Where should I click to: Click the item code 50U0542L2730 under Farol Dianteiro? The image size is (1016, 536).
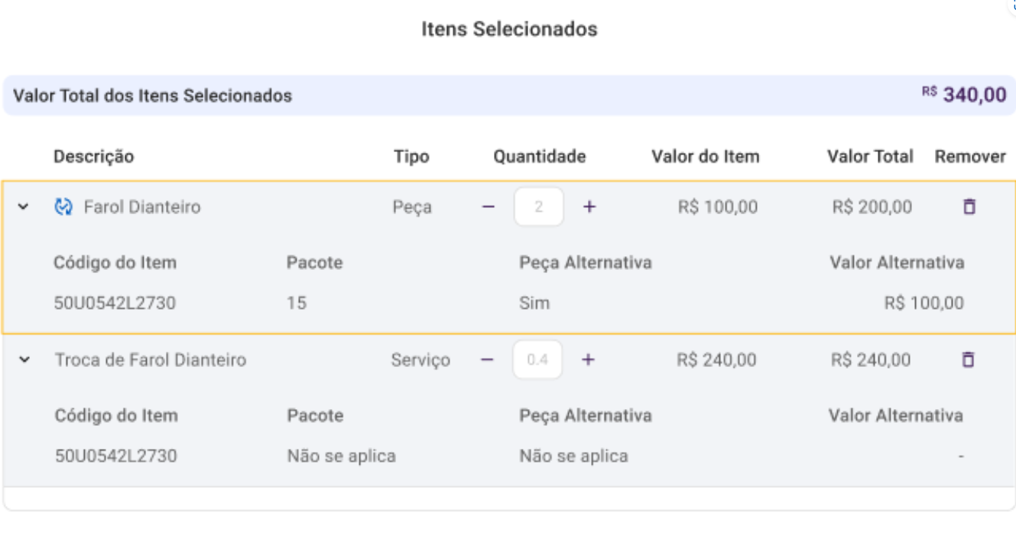115,304
